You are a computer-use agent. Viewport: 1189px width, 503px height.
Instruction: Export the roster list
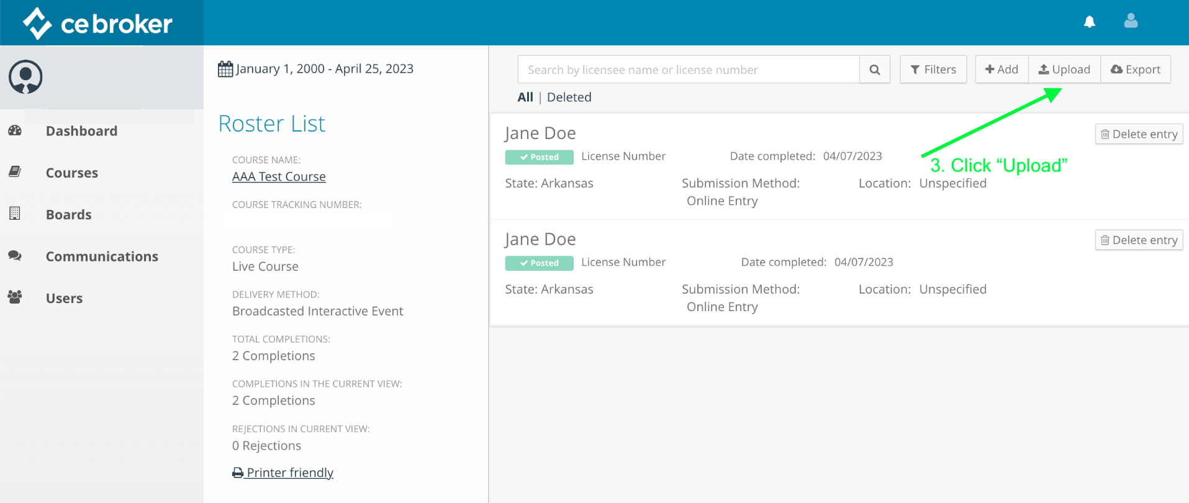[1135, 70]
